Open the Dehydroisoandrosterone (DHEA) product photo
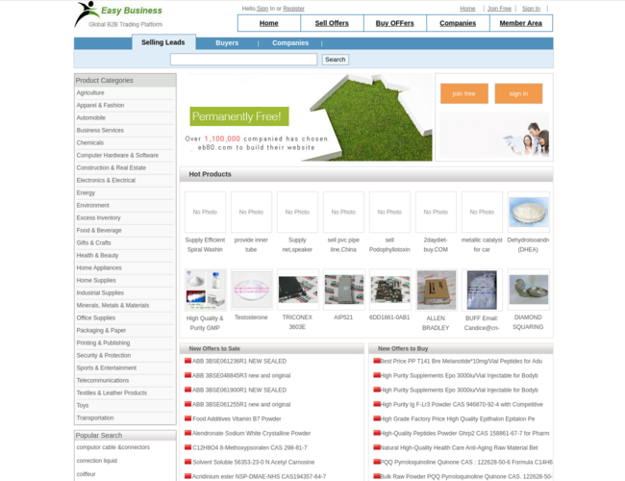 tap(528, 212)
